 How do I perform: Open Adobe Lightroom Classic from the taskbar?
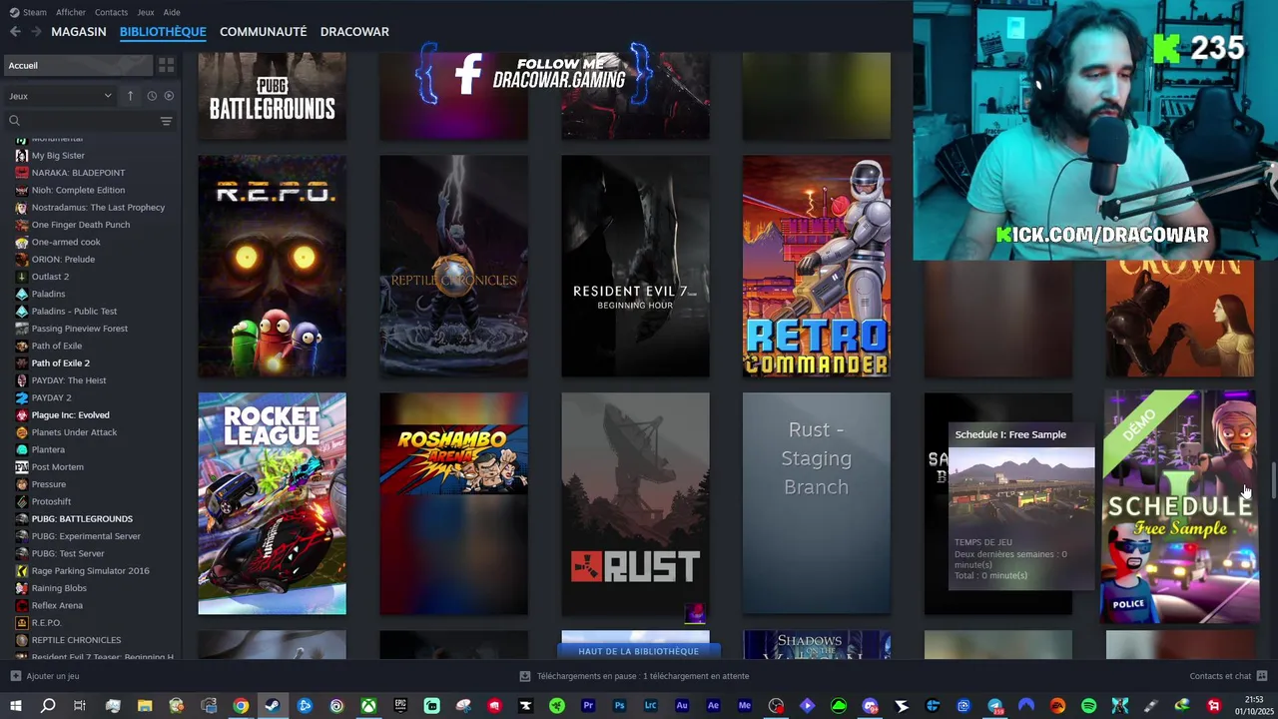(651, 706)
